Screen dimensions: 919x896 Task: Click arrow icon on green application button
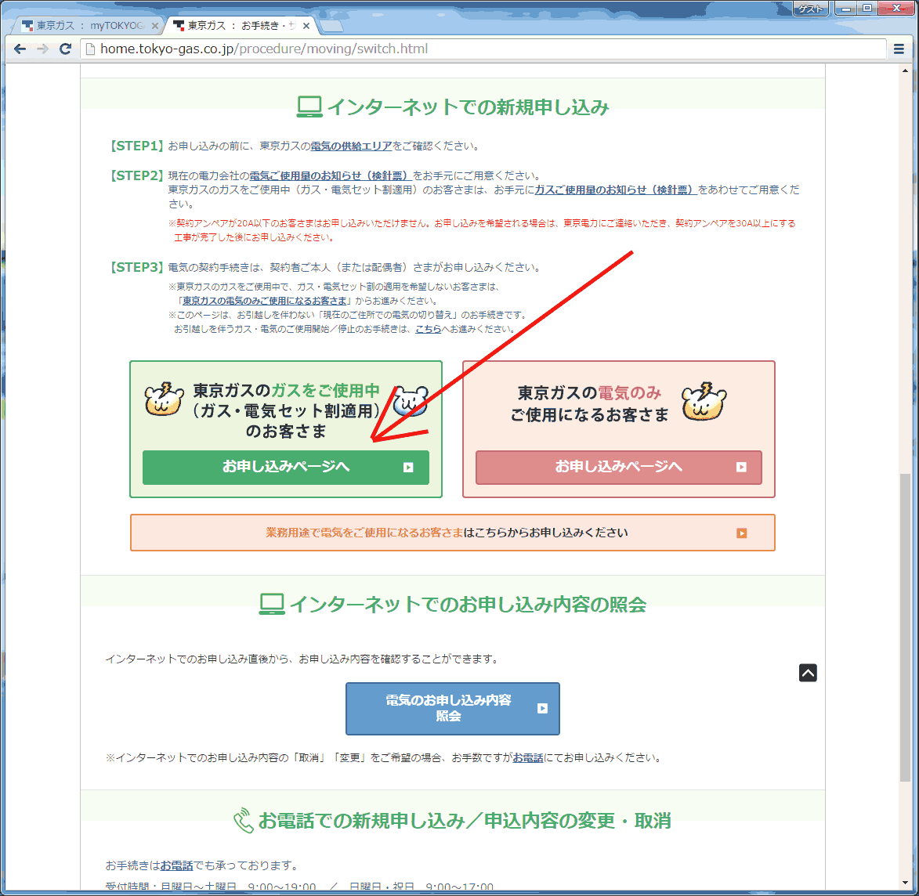coord(408,467)
